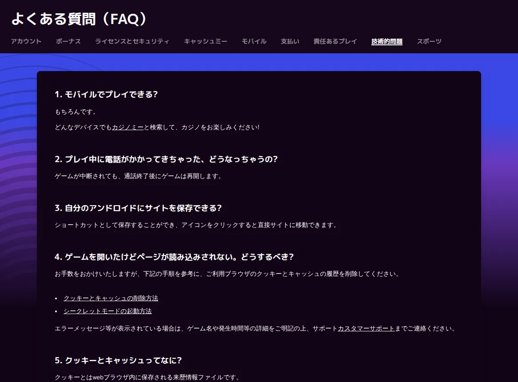Select the ライセンスとセキュリティ tab
This screenshot has width=518, height=382.
[x=132, y=41]
